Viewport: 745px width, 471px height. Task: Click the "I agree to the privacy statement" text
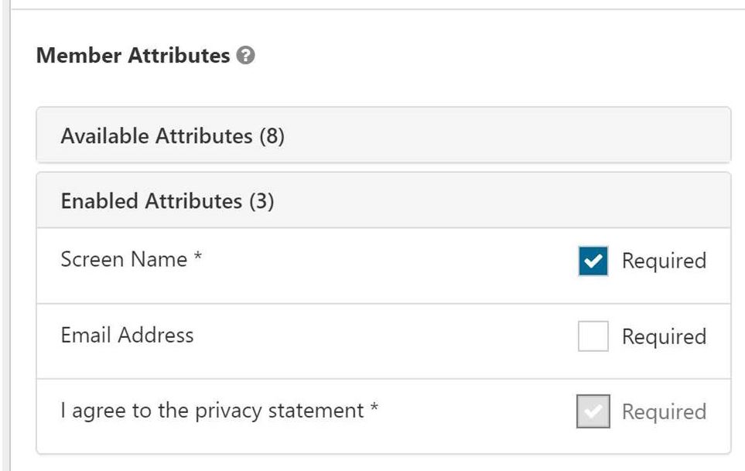pos(212,410)
